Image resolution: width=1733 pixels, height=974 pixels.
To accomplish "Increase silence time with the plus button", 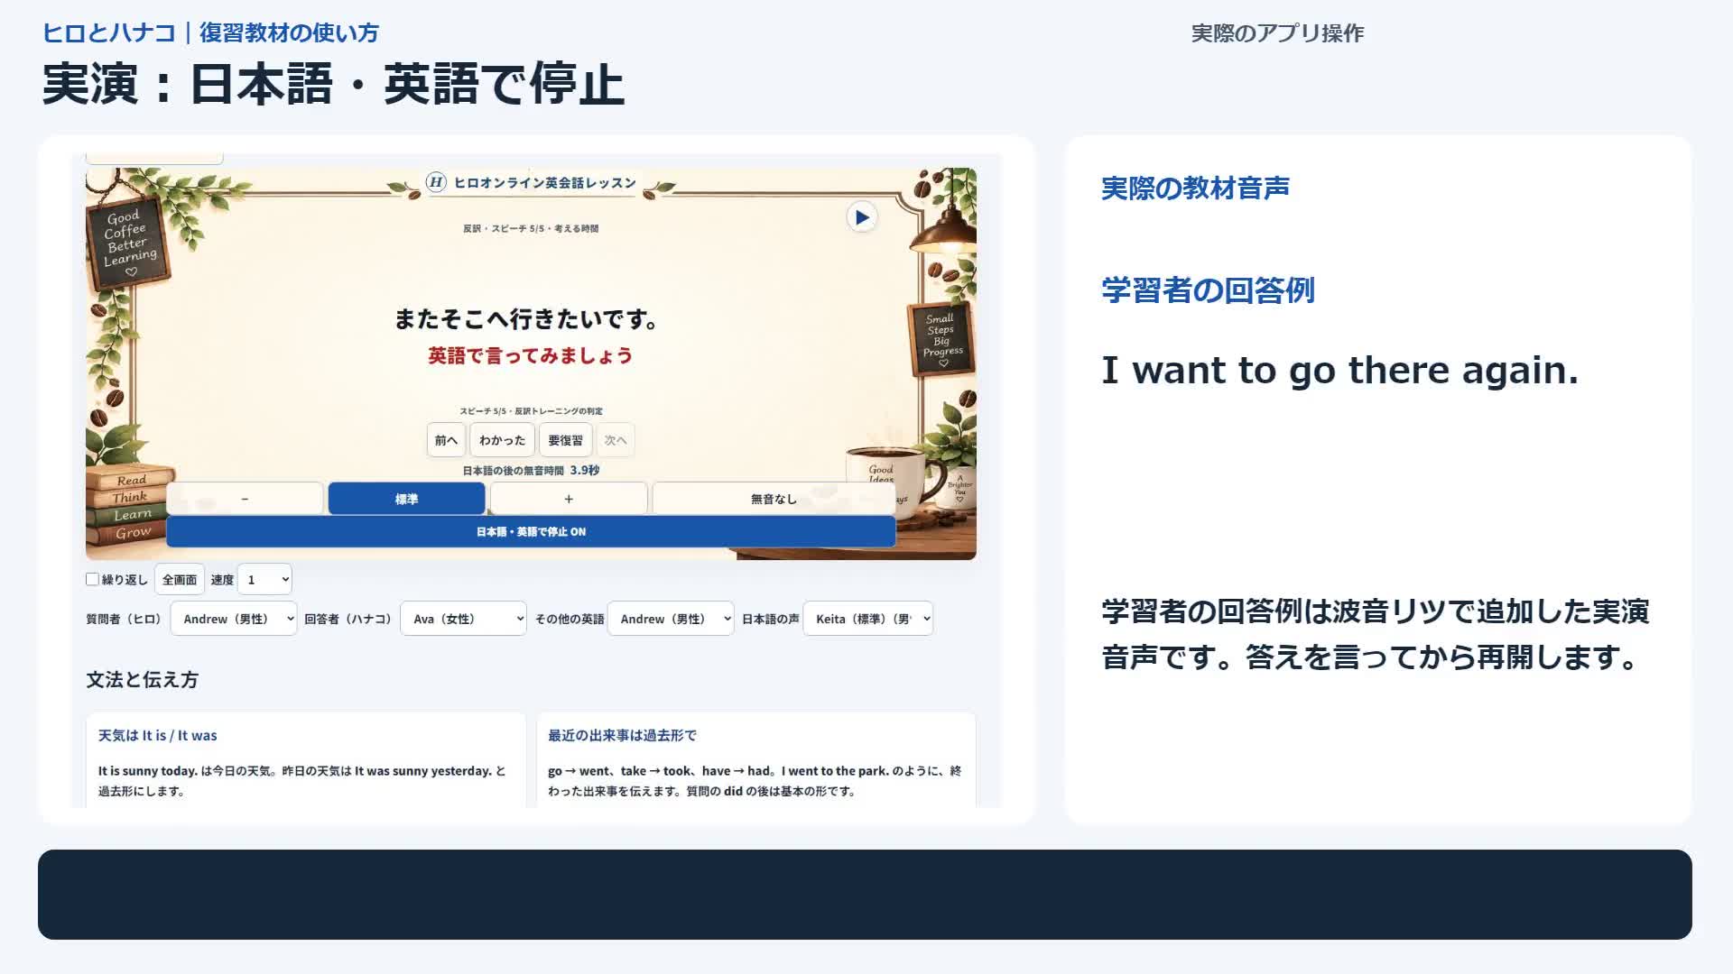I will (x=569, y=499).
